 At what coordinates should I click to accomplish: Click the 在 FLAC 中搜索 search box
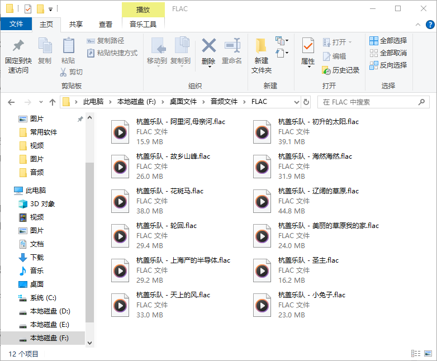pyautogui.click(x=373, y=102)
